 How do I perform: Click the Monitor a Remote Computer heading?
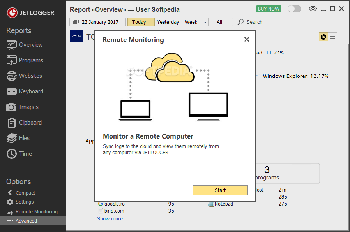148,136
